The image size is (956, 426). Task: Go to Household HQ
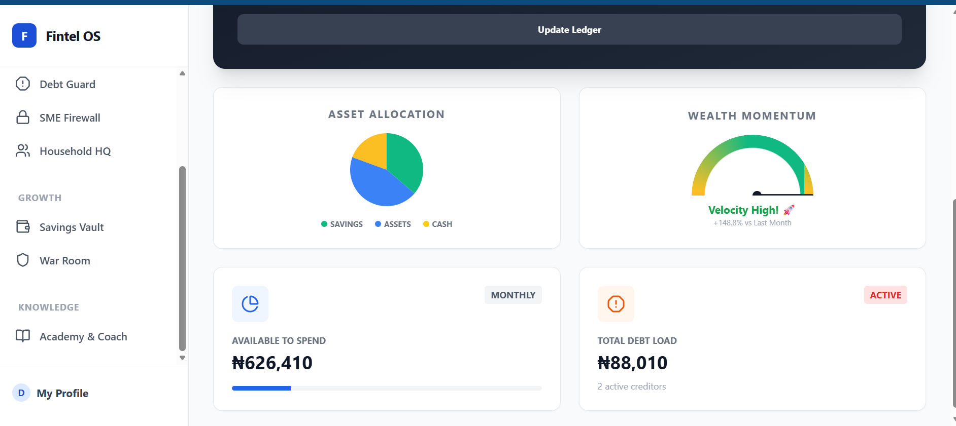coord(75,151)
